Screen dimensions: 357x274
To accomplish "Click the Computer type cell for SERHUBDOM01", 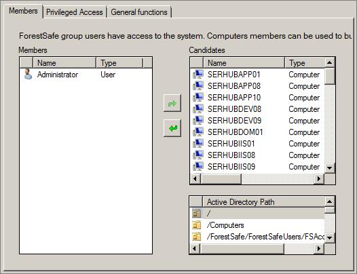I will pos(304,132).
